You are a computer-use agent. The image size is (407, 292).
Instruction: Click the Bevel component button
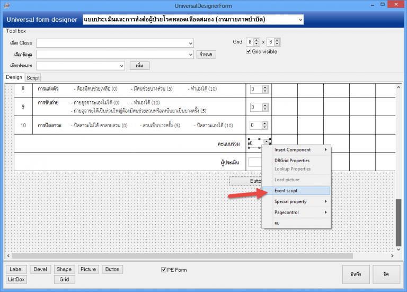click(x=40, y=269)
